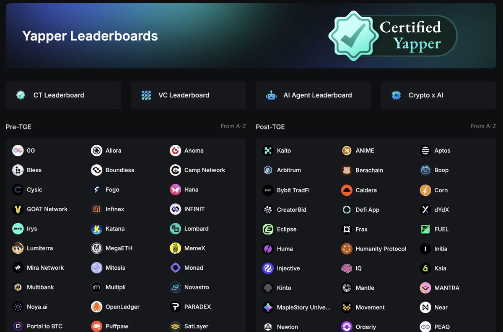Viewport: 503px width, 332px height.
Task: Select Huma in Post-TGE list
Action: click(277, 249)
